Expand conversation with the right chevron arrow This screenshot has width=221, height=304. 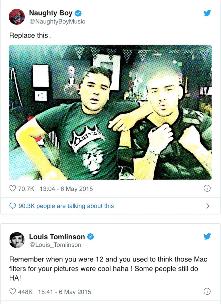208,206
